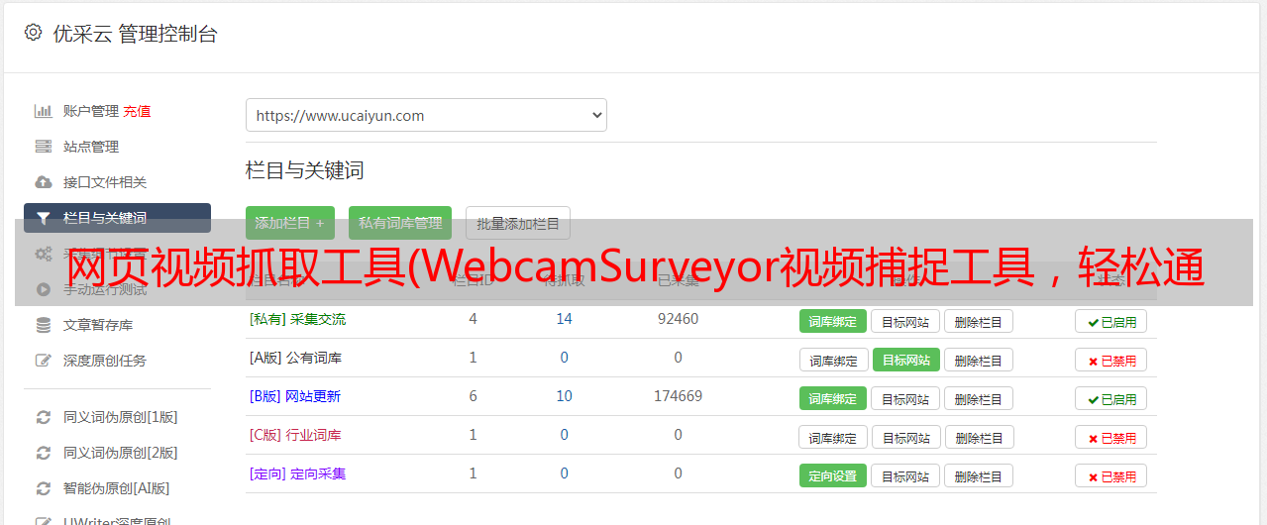
Task: Toggle 已禁用 status for 行业词库 row
Action: coord(1110,437)
